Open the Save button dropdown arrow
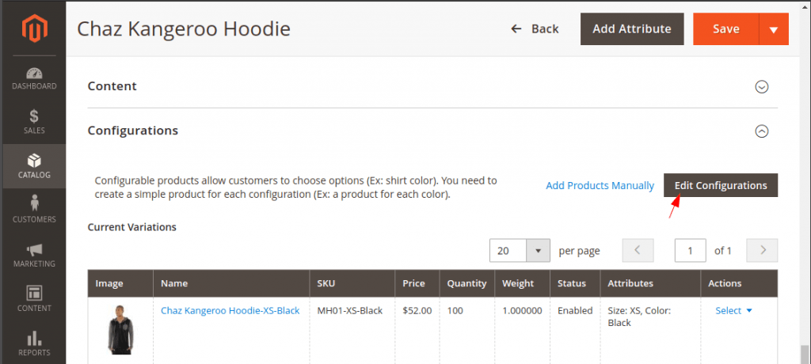The height and width of the screenshot is (364, 811). [774, 29]
